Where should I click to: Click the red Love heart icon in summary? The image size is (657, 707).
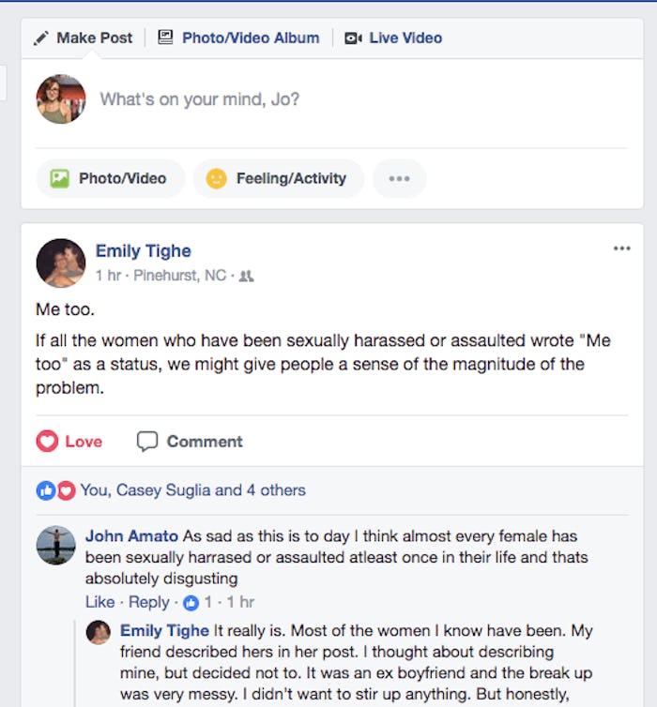pos(66,489)
